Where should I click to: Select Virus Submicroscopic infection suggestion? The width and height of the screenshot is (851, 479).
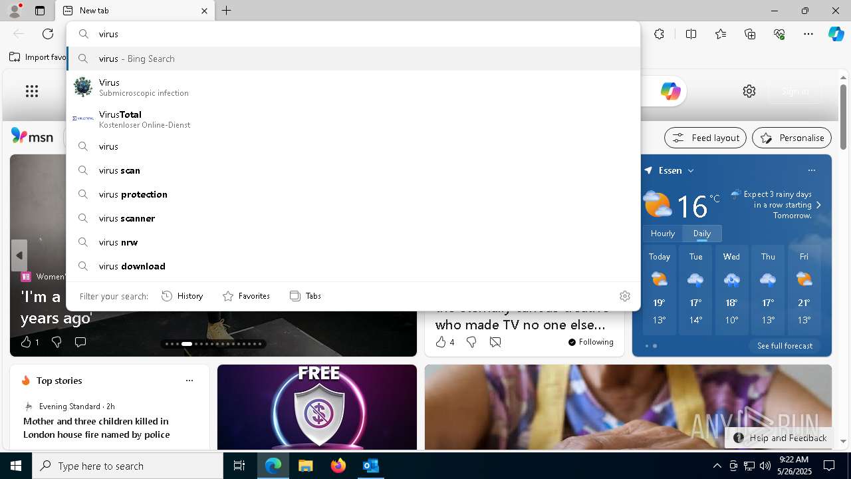353,87
